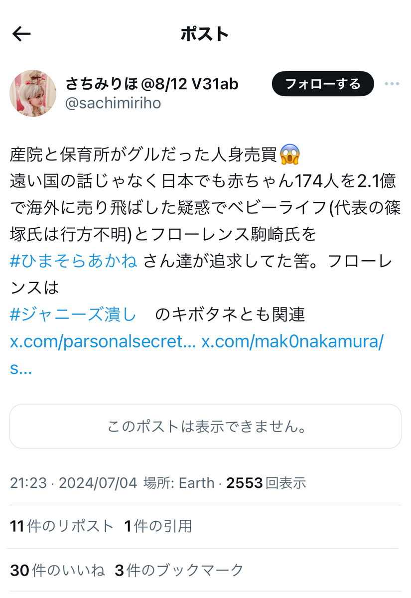The image size is (411, 598).
Task: Tap the 21:23 · 2024/07/04 timestamp
Action: click(73, 482)
